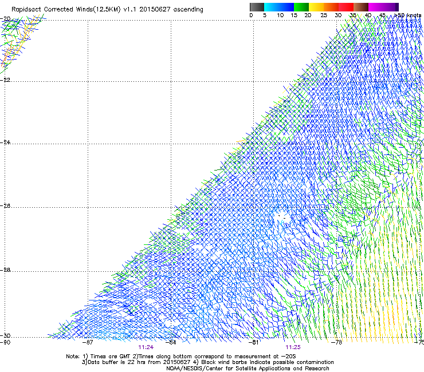The width and height of the screenshot is (424, 372).
Task: Click the note line 'Times are GMT'
Action: (x=111, y=357)
